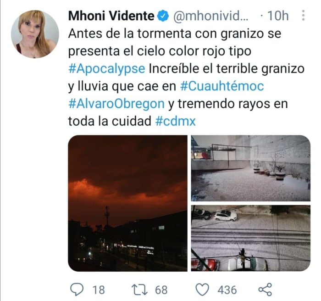Open the #Cuauhtémoc hashtag

(222, 86)
